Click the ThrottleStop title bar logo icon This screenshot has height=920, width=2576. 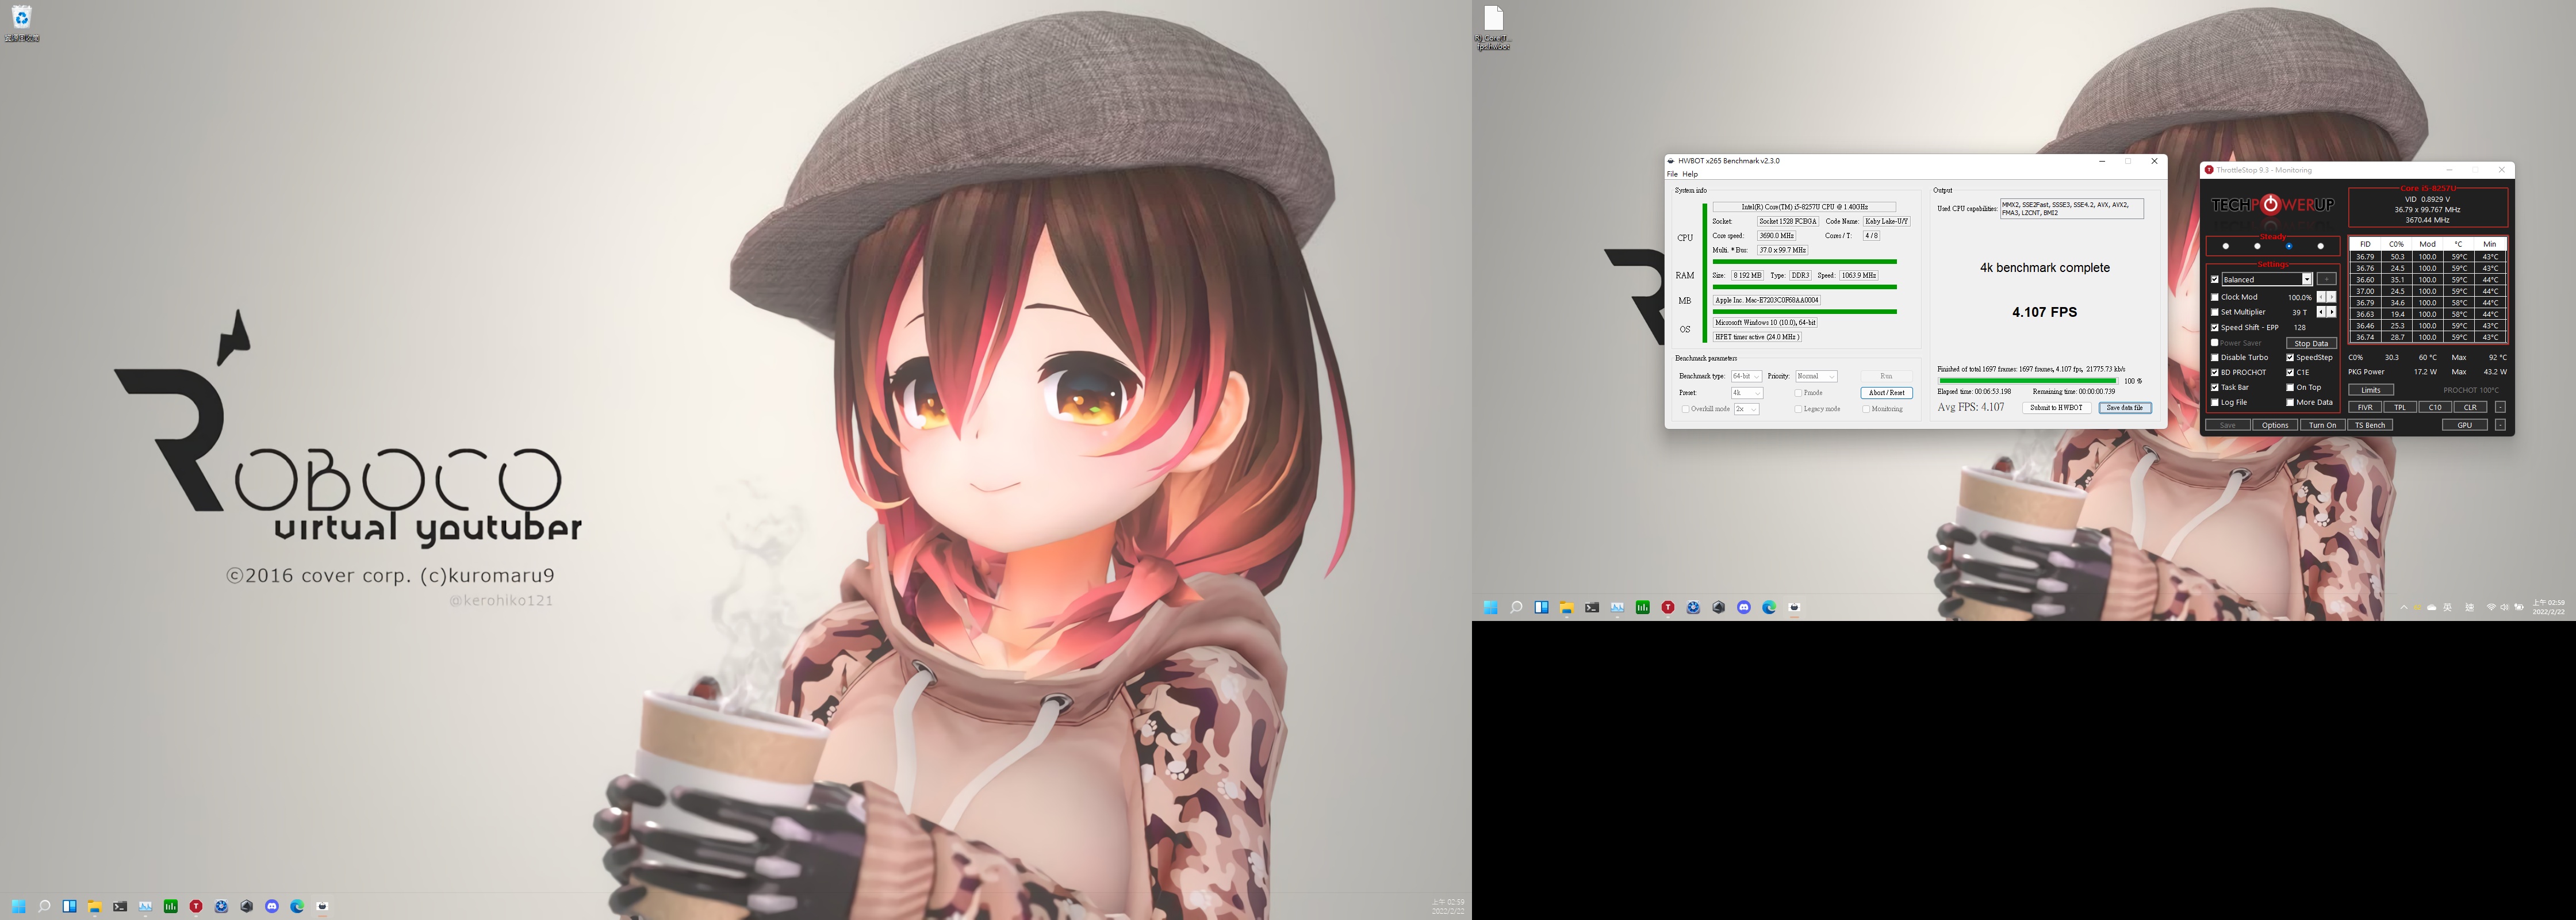2209,170
